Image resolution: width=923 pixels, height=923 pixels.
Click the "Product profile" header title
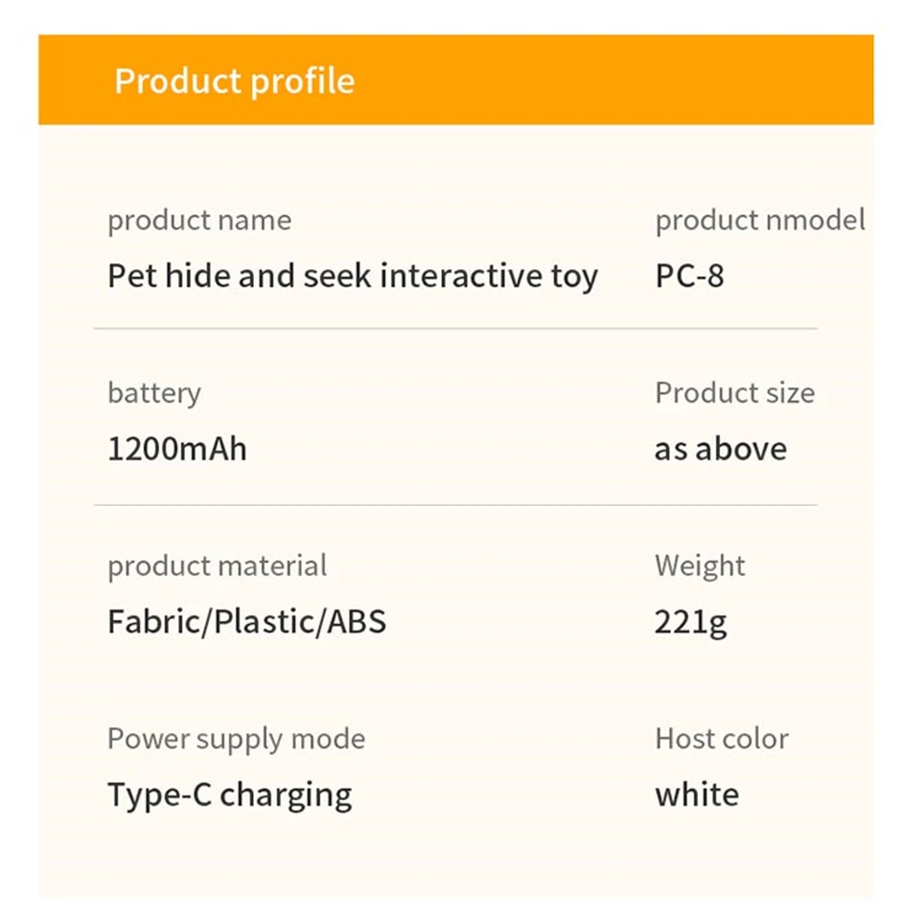click(x=234, y=81)
